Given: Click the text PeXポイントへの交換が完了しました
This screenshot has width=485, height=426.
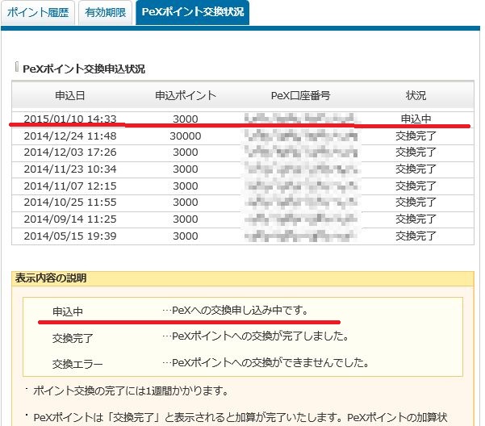Looking at the screenshot, I should tap(261, 336).
